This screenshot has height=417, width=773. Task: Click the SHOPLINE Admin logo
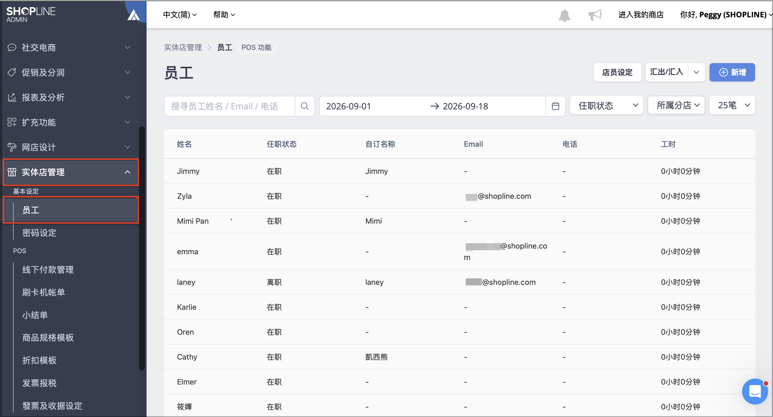pos(31,14)
